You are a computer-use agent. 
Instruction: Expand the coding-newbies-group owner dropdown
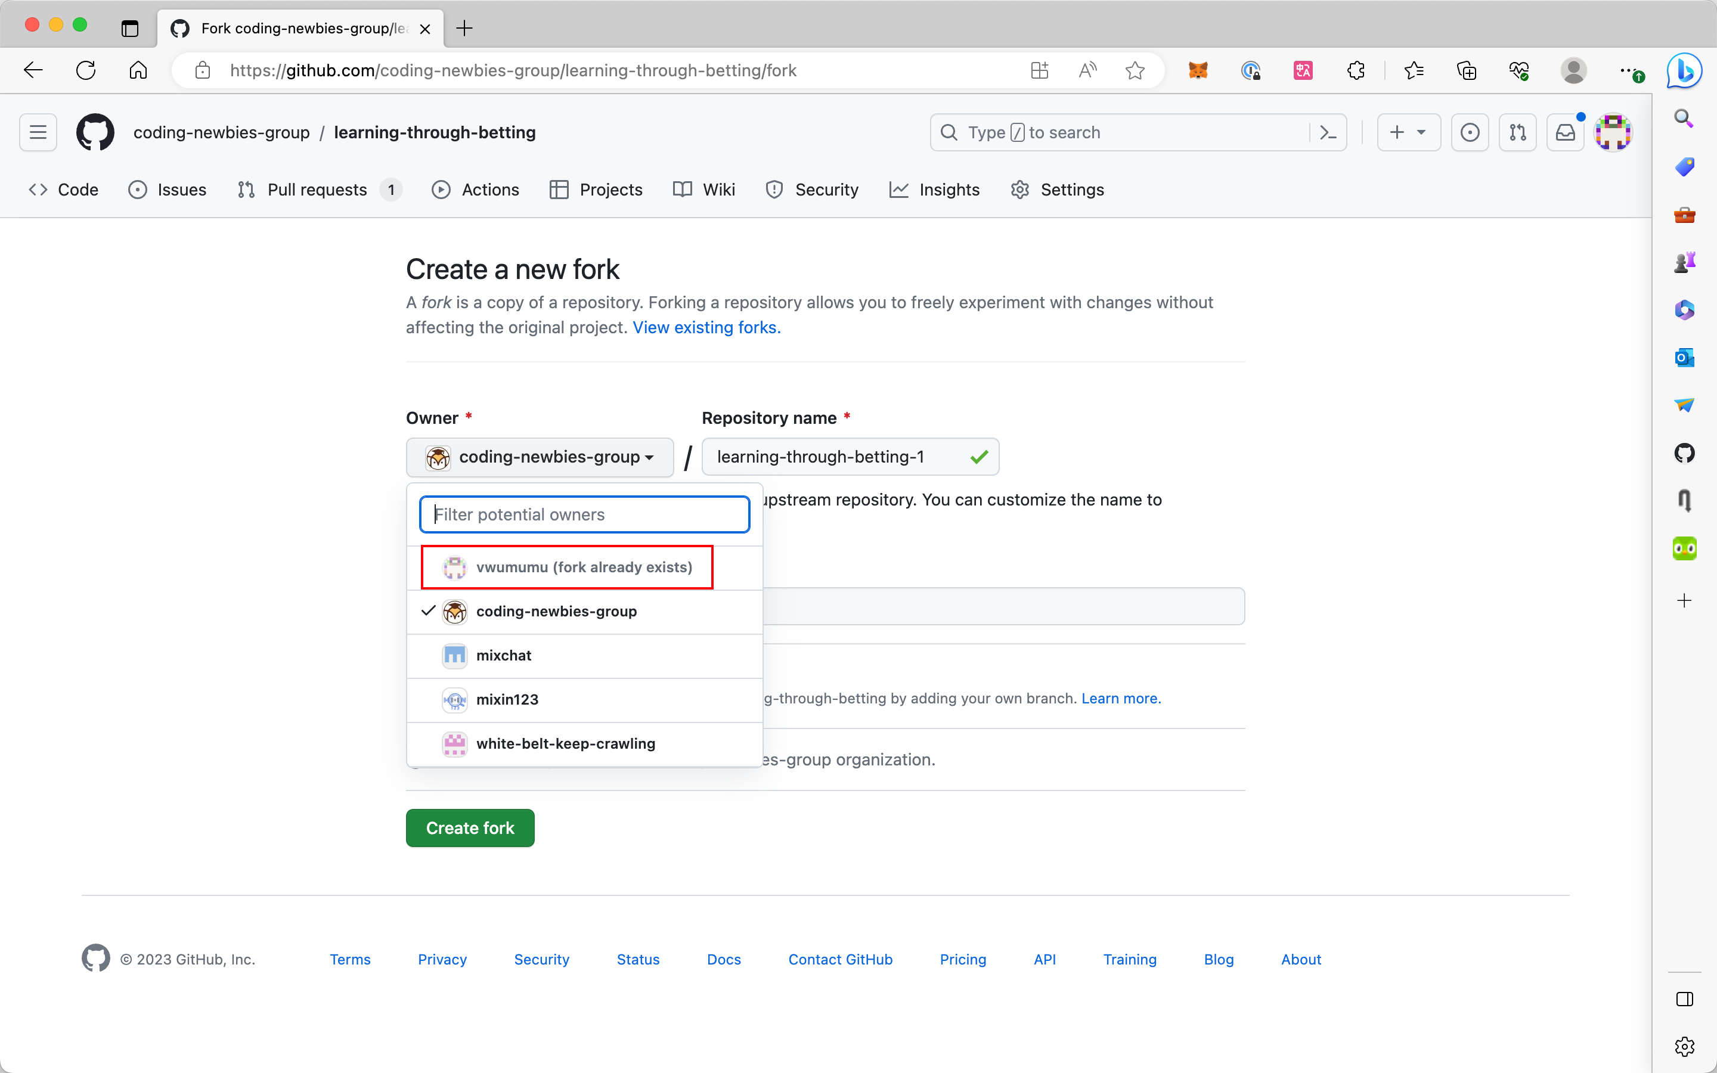click(539, 457)
